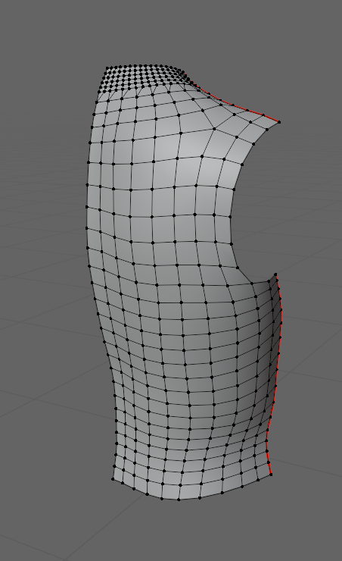Select the top-left corner vertex of the dense neck area

(x=107, y=67)
